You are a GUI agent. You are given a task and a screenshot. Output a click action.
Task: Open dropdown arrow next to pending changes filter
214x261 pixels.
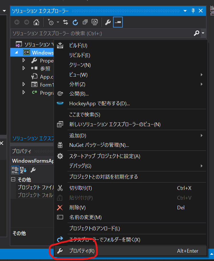tap(58, 22)
